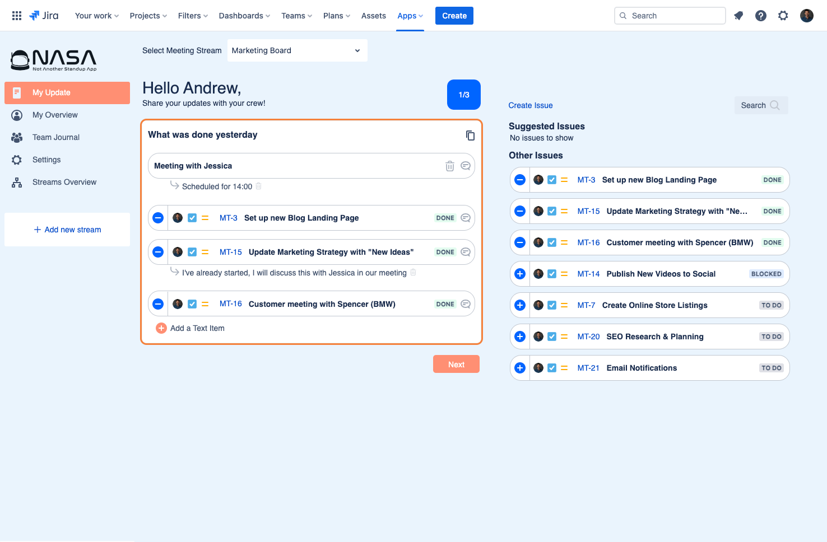Delete the Meeting with Jessica item via trash icon
Viewport: 827px width, 542px height.
[449, 166]
